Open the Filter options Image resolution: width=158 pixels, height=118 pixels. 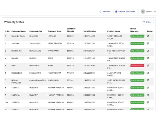tap(148, 22)
